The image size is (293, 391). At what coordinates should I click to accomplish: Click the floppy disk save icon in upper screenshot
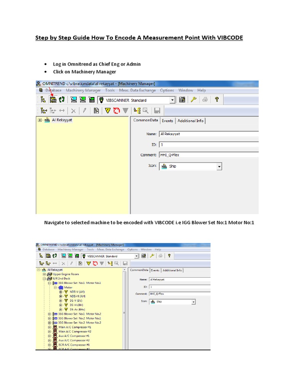coord(157,110)
